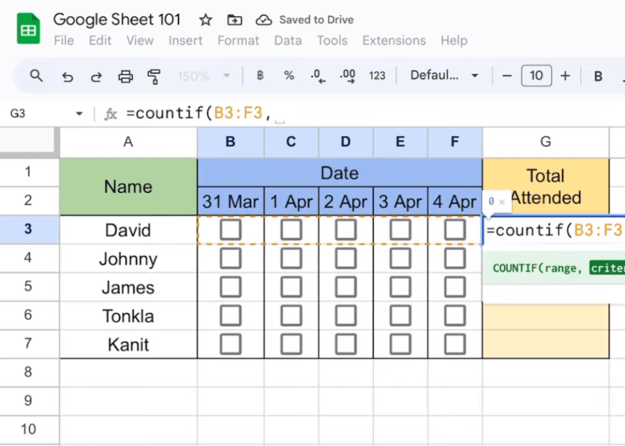Toggle Kanit's 4 Apr checkbox

(455, 344)
